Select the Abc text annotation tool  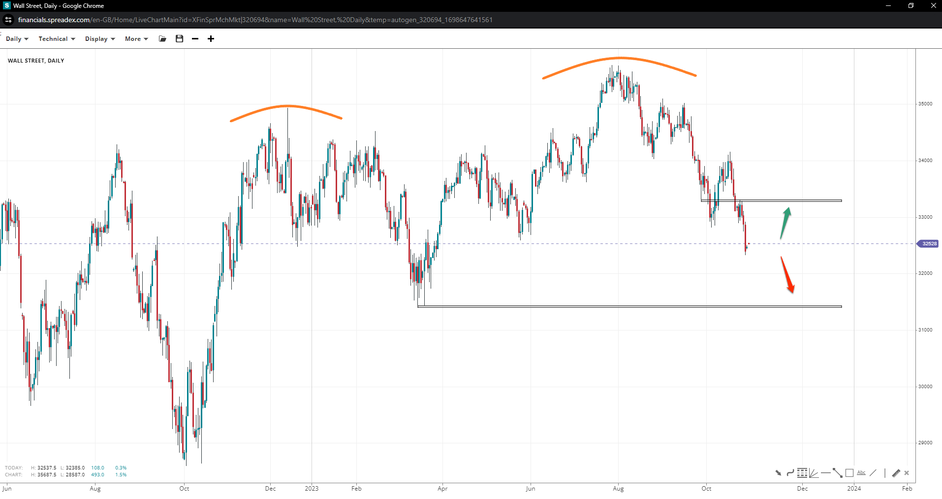click(x=861, y=473)
